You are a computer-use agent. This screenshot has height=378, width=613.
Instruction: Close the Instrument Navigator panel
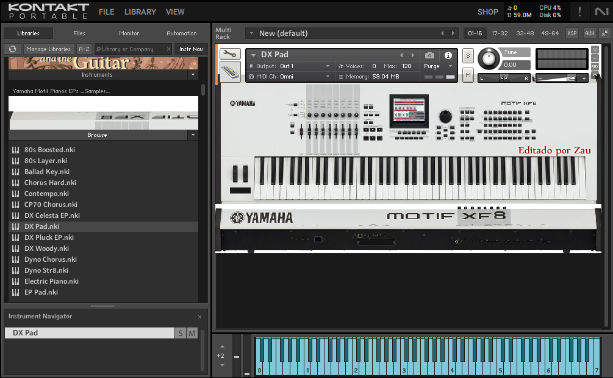(x=199, y=317)
